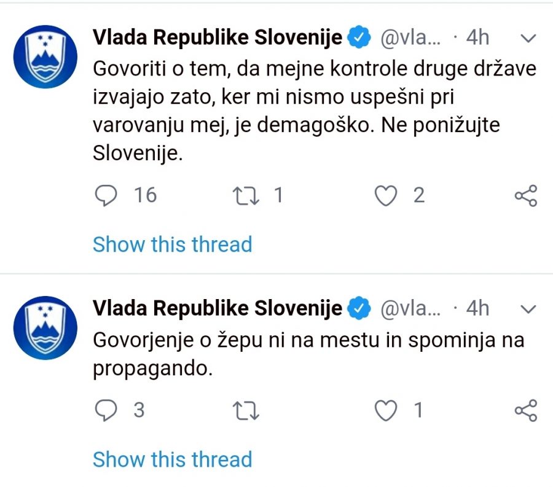
Task: Open Vlada Republike Slovenije profile from second tweet
Action: pos(218,308)
